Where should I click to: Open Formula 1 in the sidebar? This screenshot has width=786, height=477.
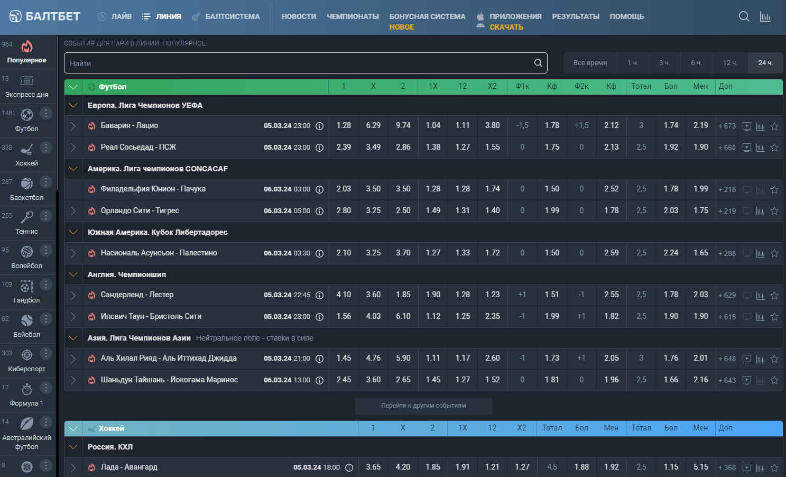[26, 395]
